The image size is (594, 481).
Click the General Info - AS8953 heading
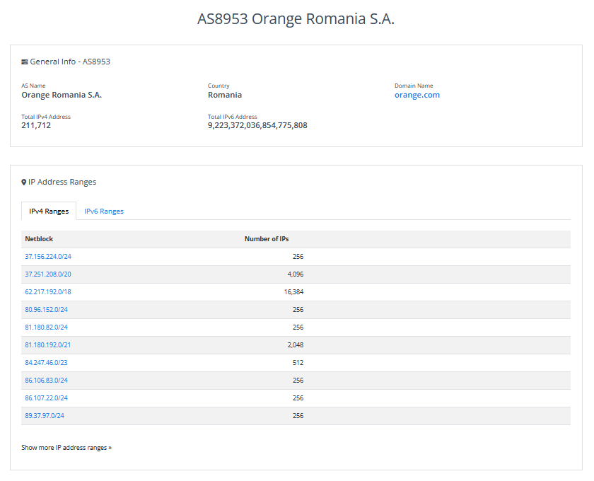(70, 62)
